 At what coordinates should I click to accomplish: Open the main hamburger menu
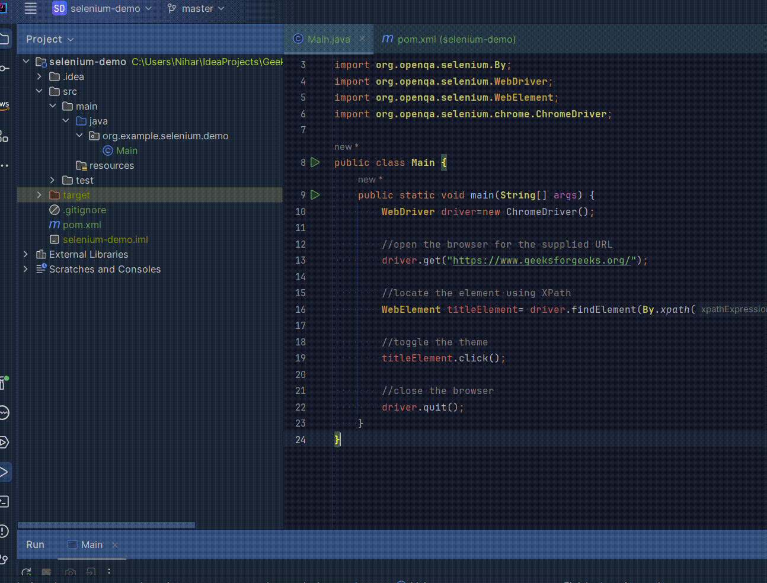[x=30, y=8]
